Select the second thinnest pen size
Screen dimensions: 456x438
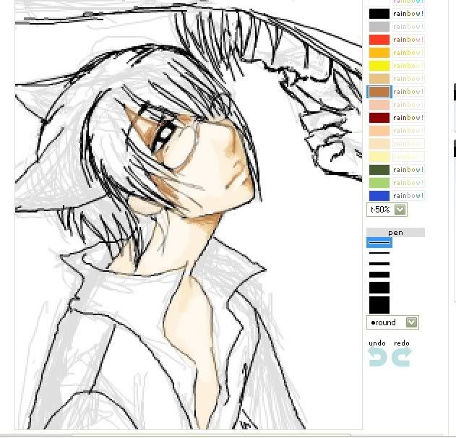pos(379,254)
